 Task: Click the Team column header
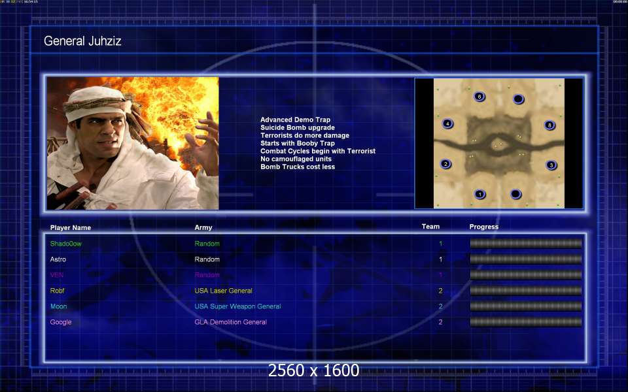tap(430, 227)
